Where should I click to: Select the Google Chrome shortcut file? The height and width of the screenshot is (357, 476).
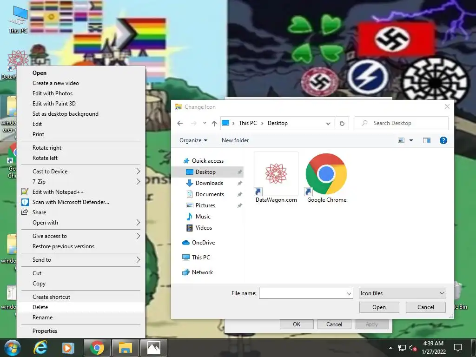tap(326, 178)
